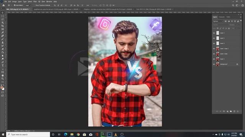The image size is (245, 137).
Task: Select the Path Selection tool
Action: (3, 69)
